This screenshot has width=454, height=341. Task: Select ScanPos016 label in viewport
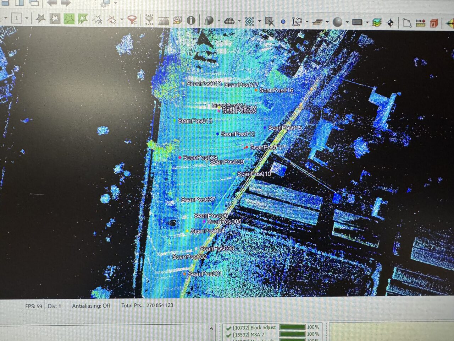276,90
